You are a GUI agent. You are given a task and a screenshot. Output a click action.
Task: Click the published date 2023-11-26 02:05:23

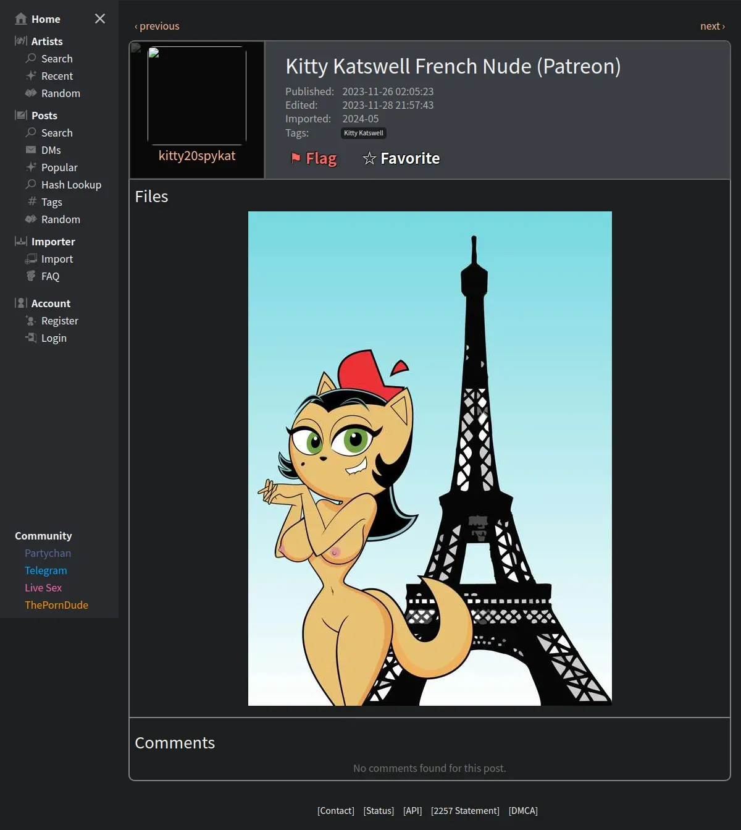click(388, 91)
